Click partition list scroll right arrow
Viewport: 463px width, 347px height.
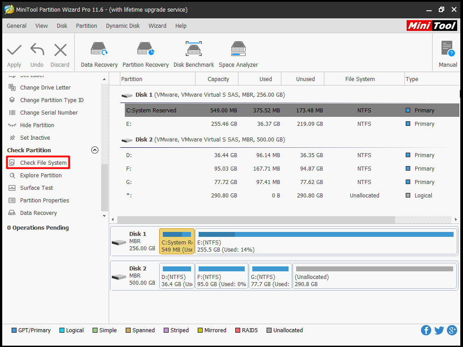(455, 219)
